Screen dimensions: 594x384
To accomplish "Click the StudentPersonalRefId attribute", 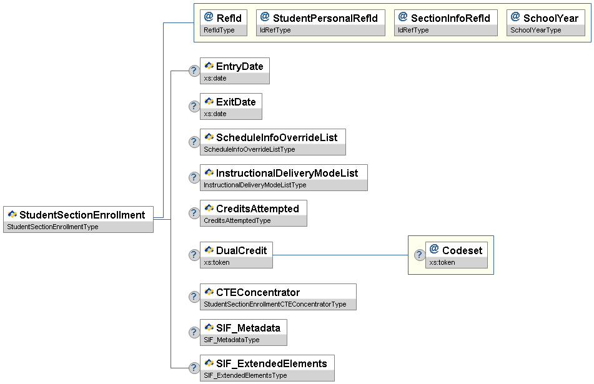I will point(320,22).
